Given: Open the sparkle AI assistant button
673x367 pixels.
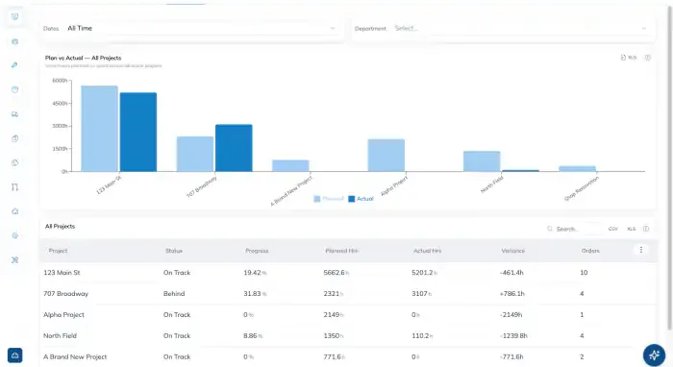Looking at the screenshot, I should [654, 355].
